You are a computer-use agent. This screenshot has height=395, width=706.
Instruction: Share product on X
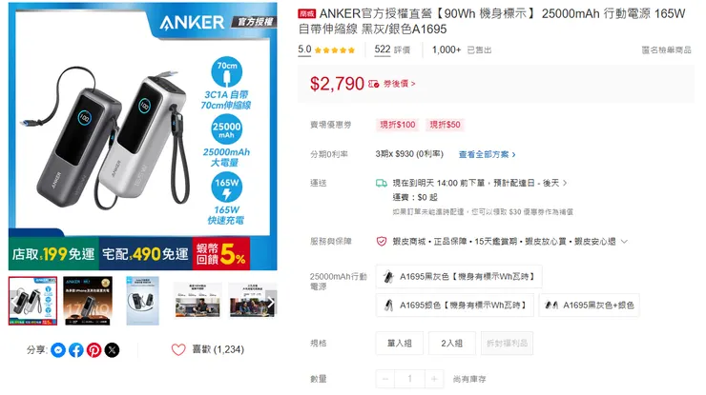(x=113, y=349)
